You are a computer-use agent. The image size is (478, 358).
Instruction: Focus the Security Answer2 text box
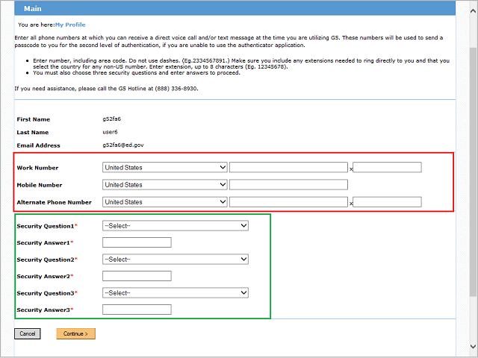click(x=137, y=276)
